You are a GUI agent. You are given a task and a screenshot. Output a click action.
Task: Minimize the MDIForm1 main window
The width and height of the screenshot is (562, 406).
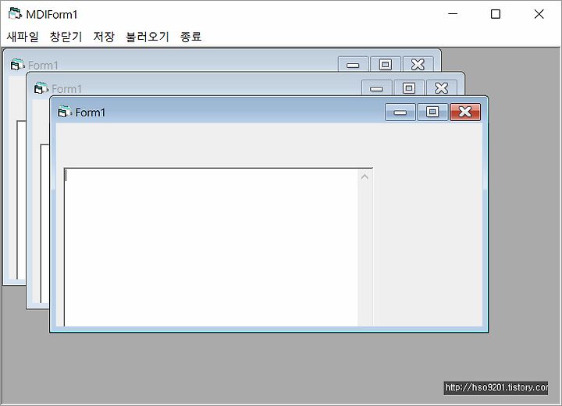tap(453, 14)
